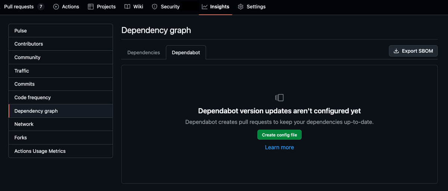This screenshot has height=191, width=448.
Task: Click the download icon on Export SBOM
Action: (396, 51)
